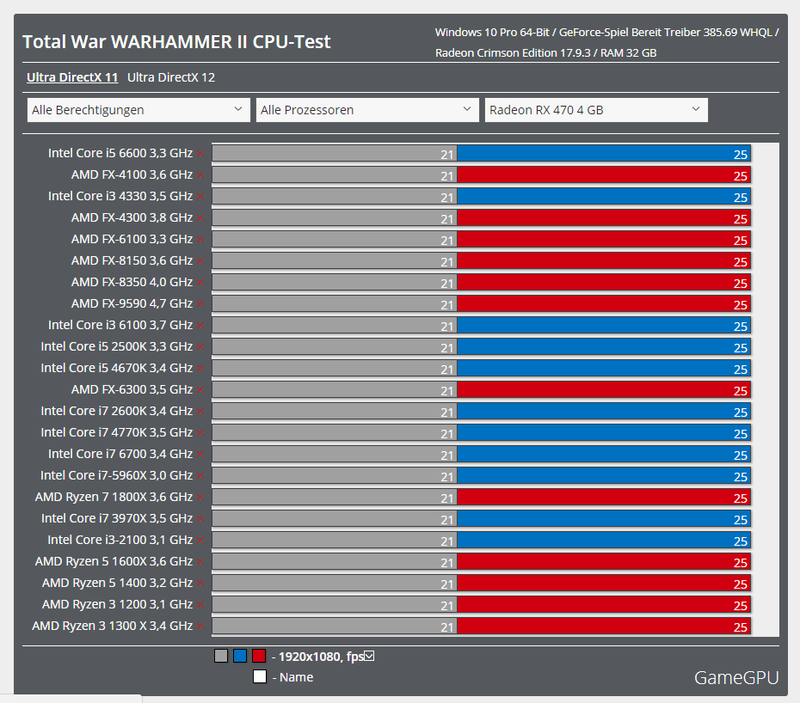Screen dimensions: 800x703
Task: Click red X beside AMD FX-9590
Action: coord(200,304)
